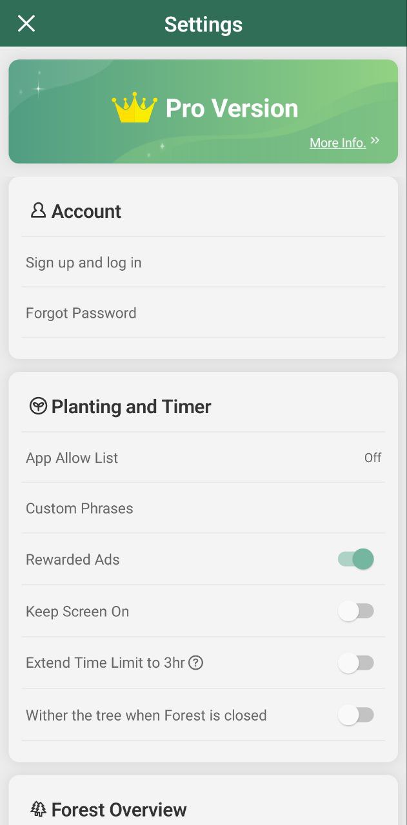
Task: Tap the tree icon beside Forest Overview
Action: click(38, 809)
